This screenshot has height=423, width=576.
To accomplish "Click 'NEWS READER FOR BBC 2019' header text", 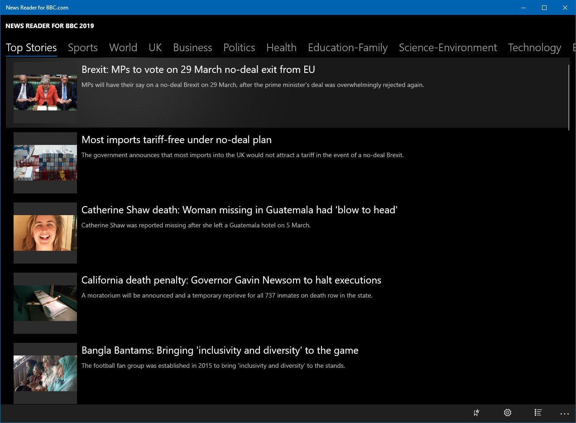I will pyautogui.click(x=50, y=26).
